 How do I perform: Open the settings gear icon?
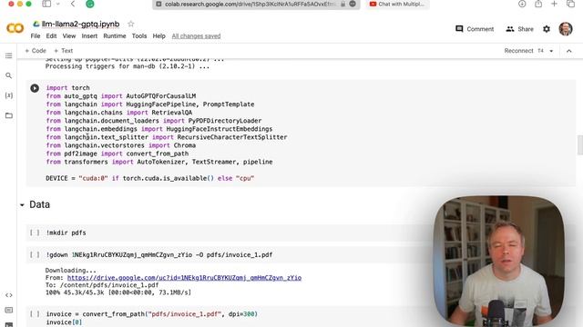[x=547, y=29]
